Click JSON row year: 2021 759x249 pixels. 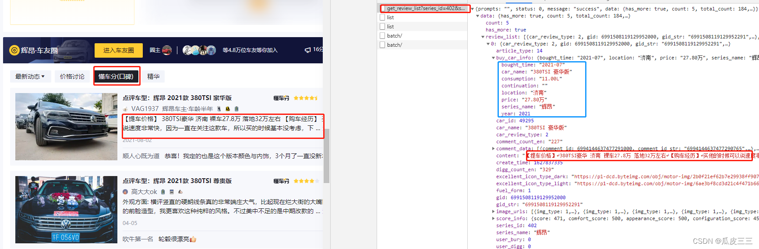(x=516, y=114)
